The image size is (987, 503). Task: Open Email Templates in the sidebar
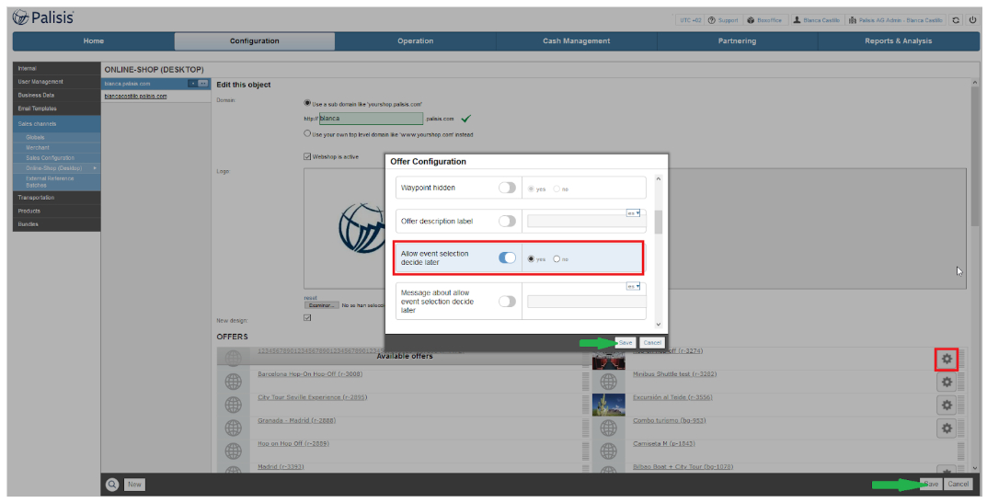pos(57,109)
